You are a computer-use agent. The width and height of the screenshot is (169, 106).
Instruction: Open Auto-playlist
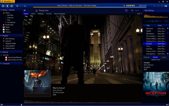(x=10, y=46)
